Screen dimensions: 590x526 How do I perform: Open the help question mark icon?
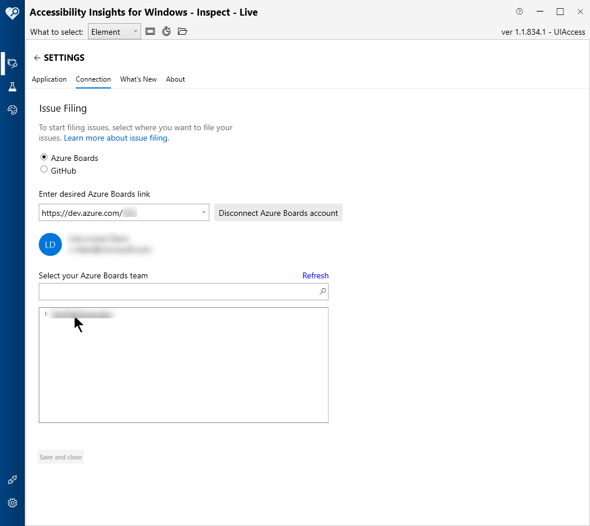[x=519, y=12]
